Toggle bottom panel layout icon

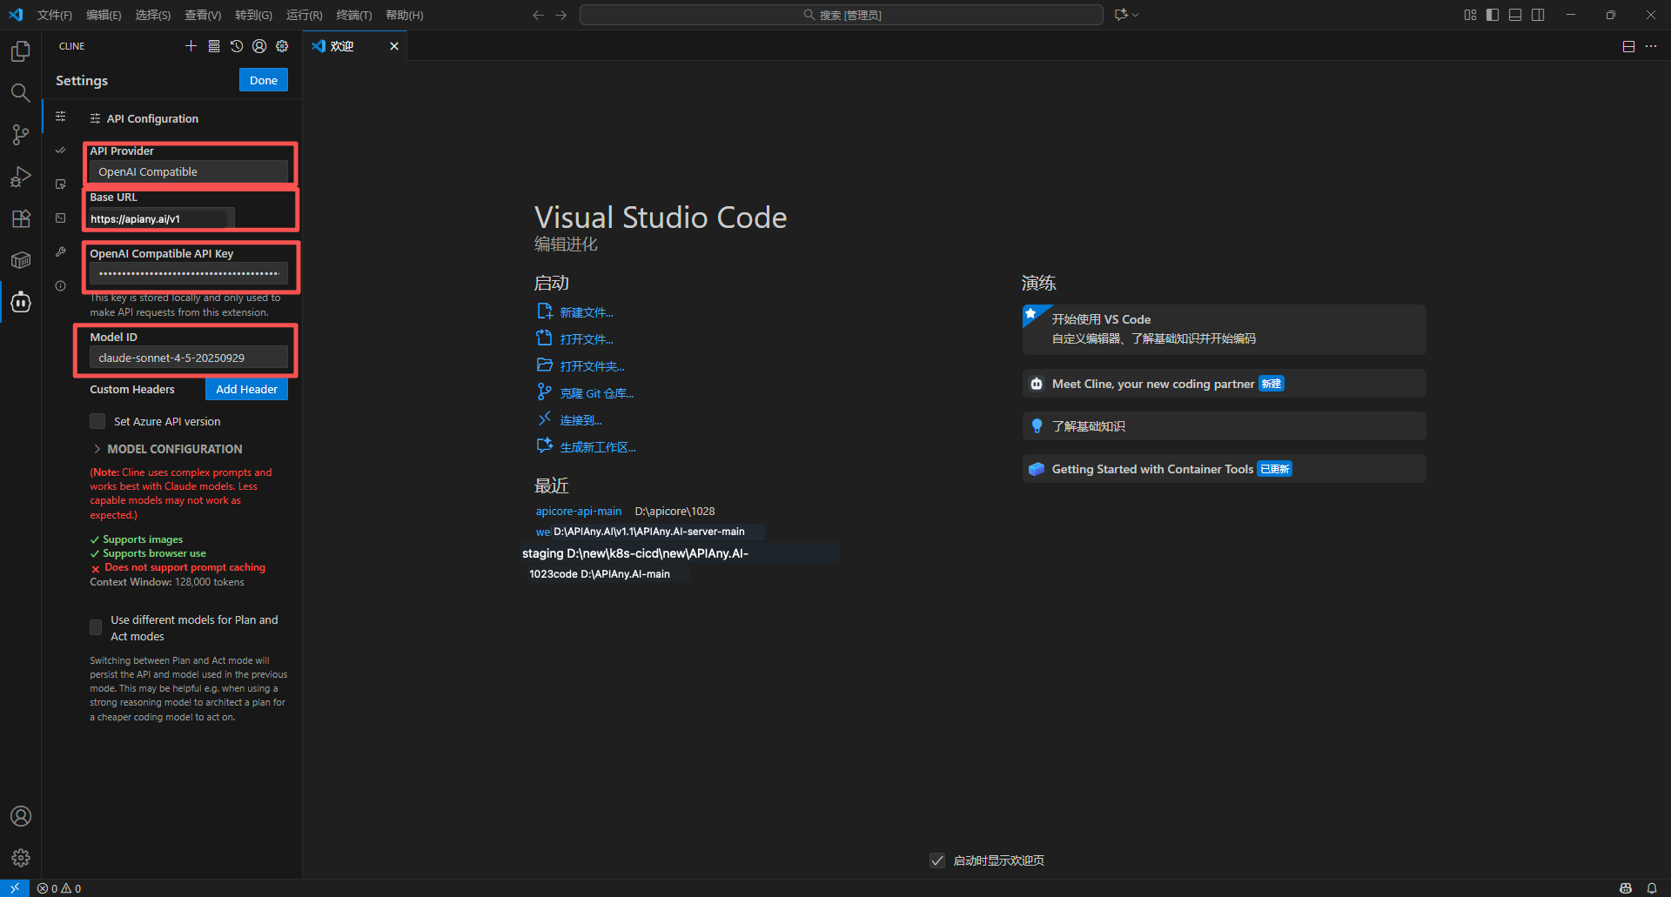pos(1515,15)
